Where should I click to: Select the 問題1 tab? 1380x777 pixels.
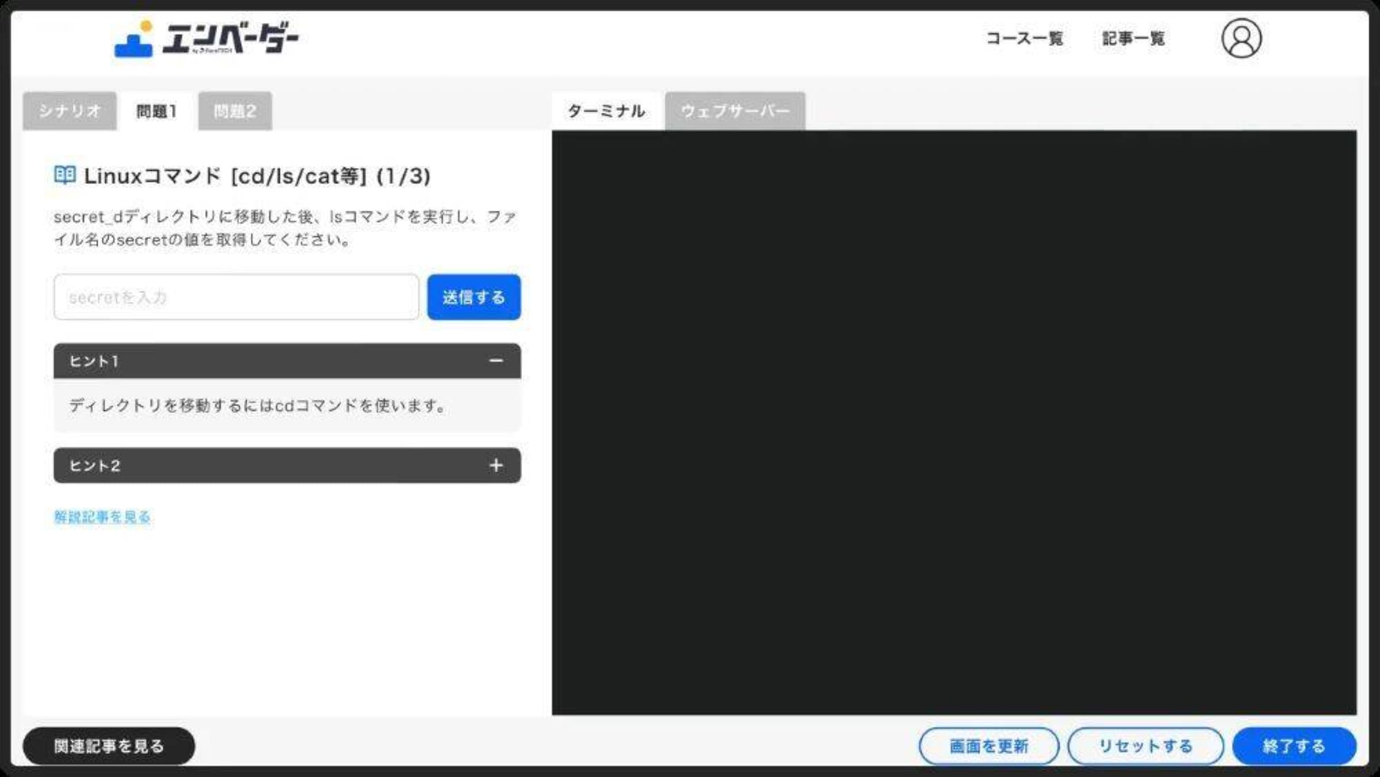tap(156, 111)
